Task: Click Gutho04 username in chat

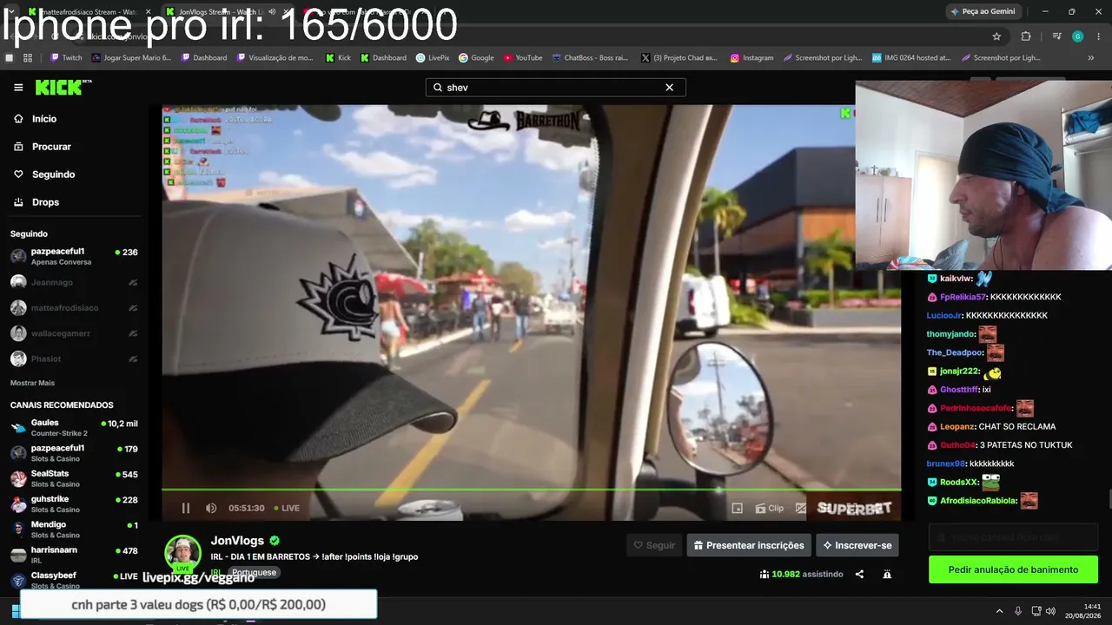Action: (x=957, y=445)
